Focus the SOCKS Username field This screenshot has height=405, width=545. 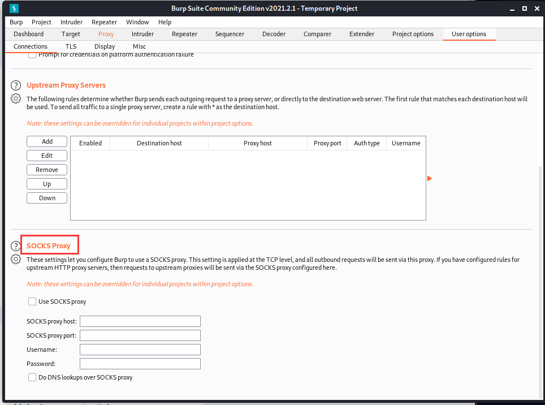[x=140, y=350]
